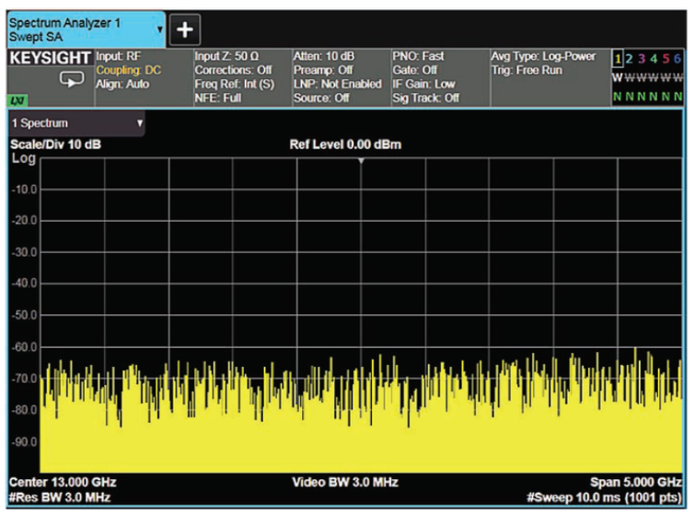The width and height of the screenshot is (695, 514).
Task: Open Avg Type Log-Power trigger settings
Action: (x=545, y=64)
